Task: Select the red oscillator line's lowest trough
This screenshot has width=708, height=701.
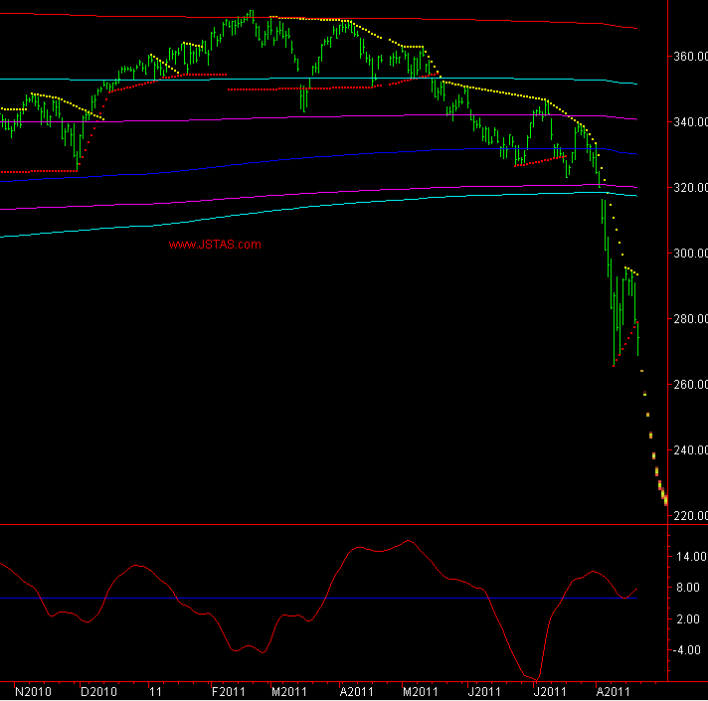Action: (535, 678)
